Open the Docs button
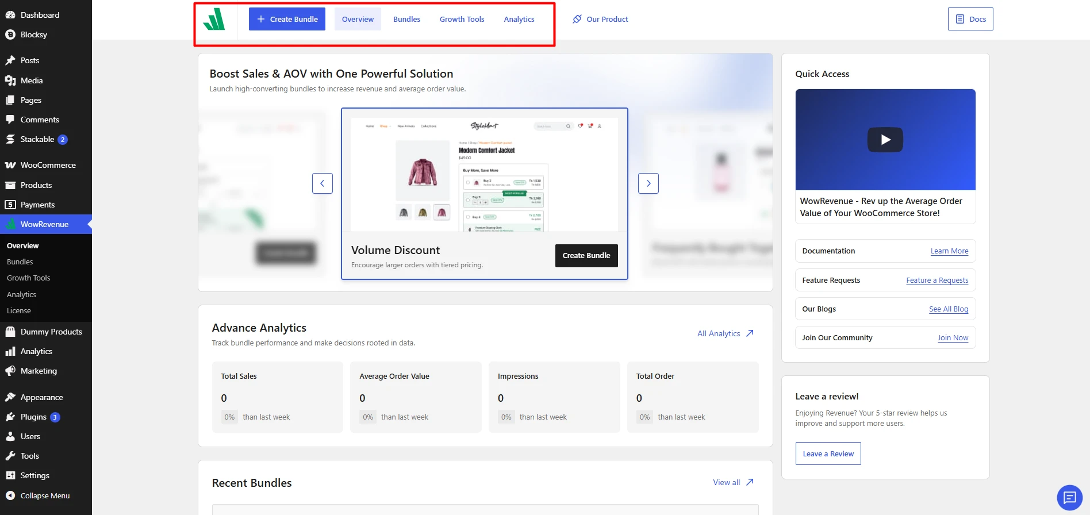This screenshot has width=1090, height=515. (x=970, y=19)
